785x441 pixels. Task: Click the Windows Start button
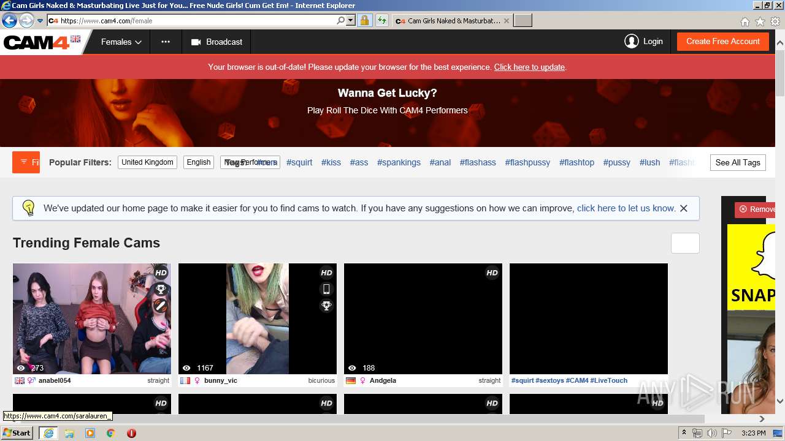pos(17,433)
